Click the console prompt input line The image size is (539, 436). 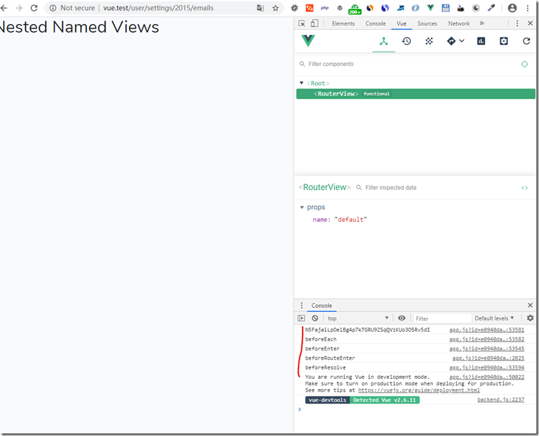tap(416, 409)
